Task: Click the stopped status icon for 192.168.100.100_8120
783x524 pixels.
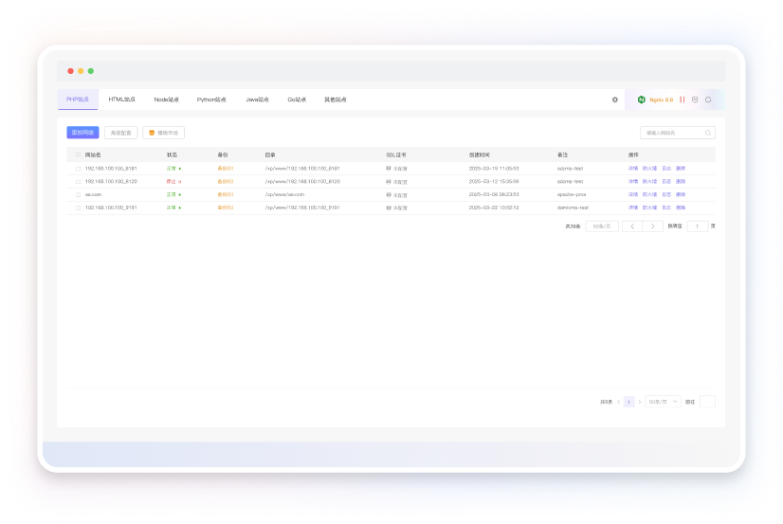Action: coord(180,181)
